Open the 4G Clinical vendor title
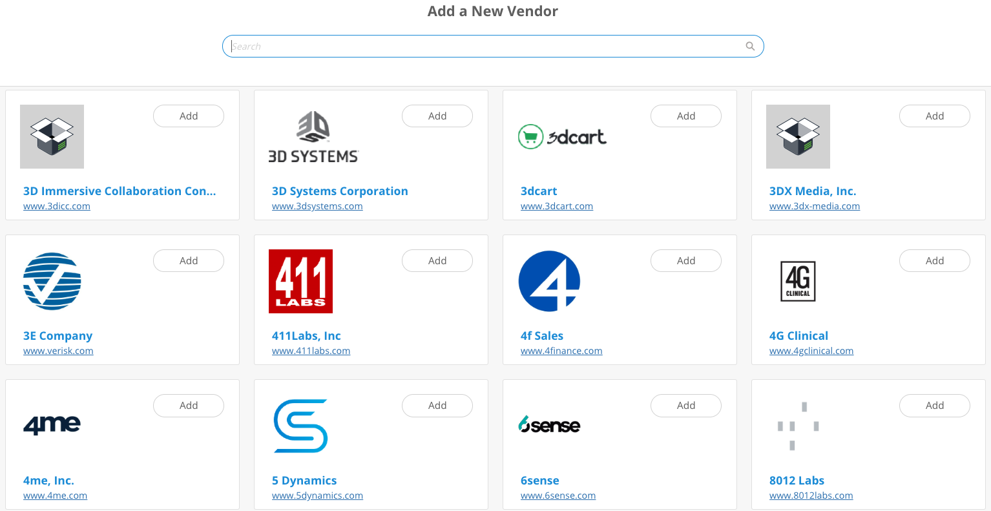Viewport: 991px width, 511px height. point(798,336)
